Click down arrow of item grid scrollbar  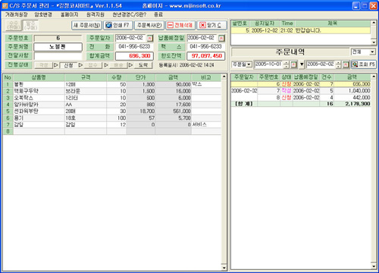[224, 268]
